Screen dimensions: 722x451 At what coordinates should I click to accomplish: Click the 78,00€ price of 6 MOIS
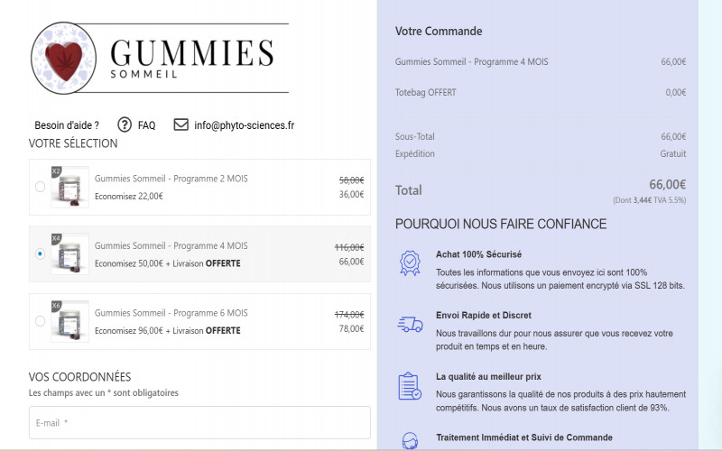(351, 328)
